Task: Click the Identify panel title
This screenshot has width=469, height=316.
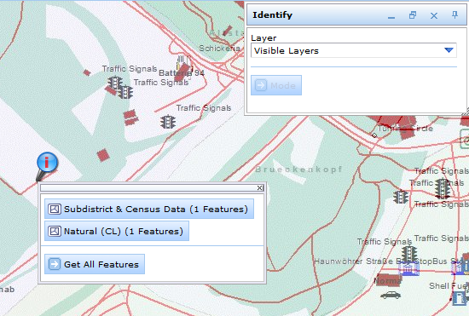Action: (272, 15)
